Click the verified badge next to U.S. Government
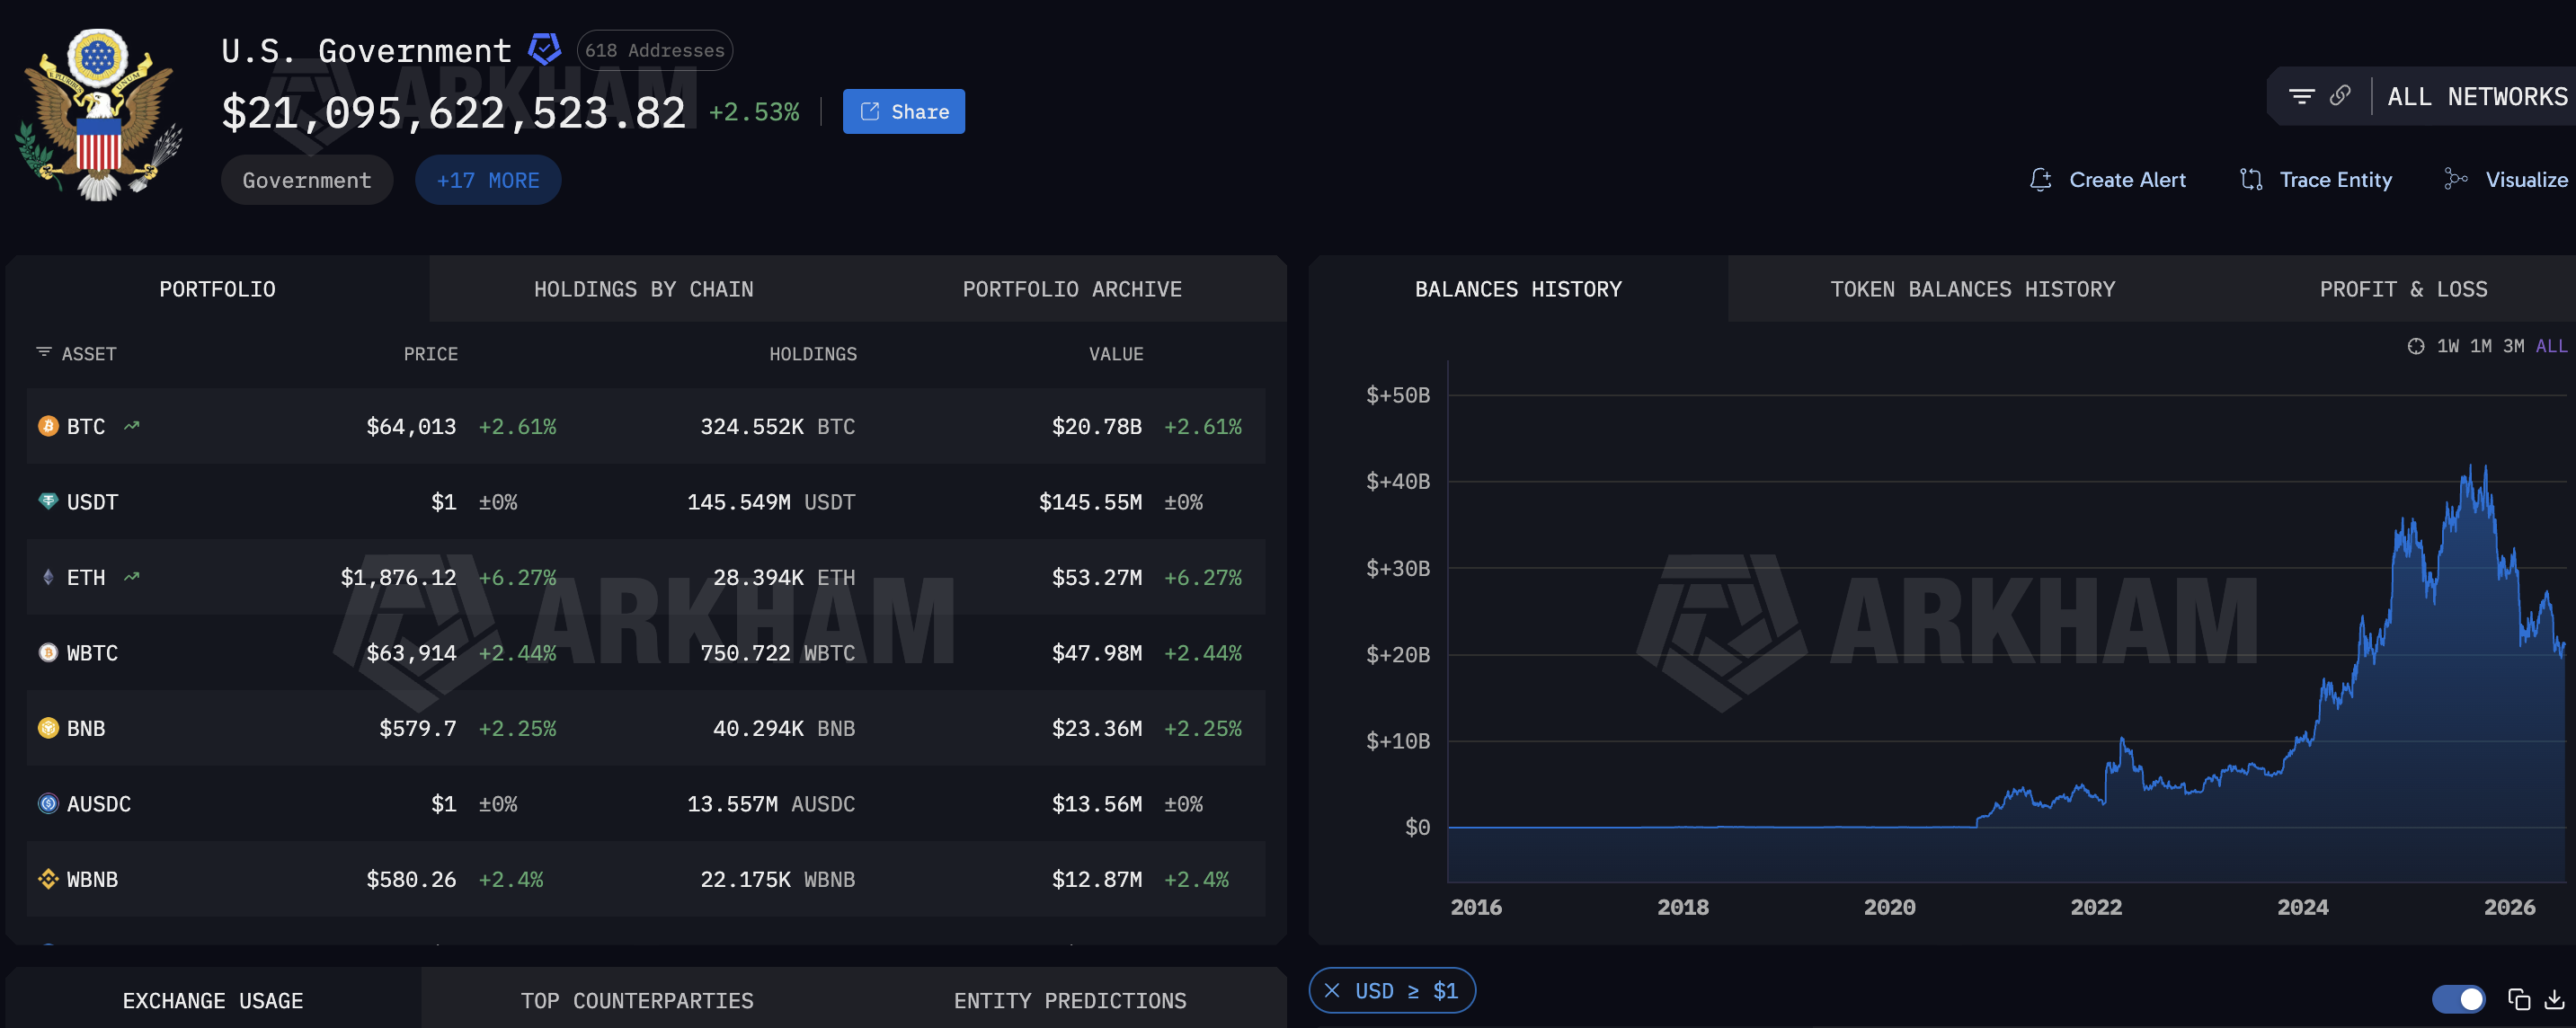The image size is (2576, 1028). pos(544,49)
